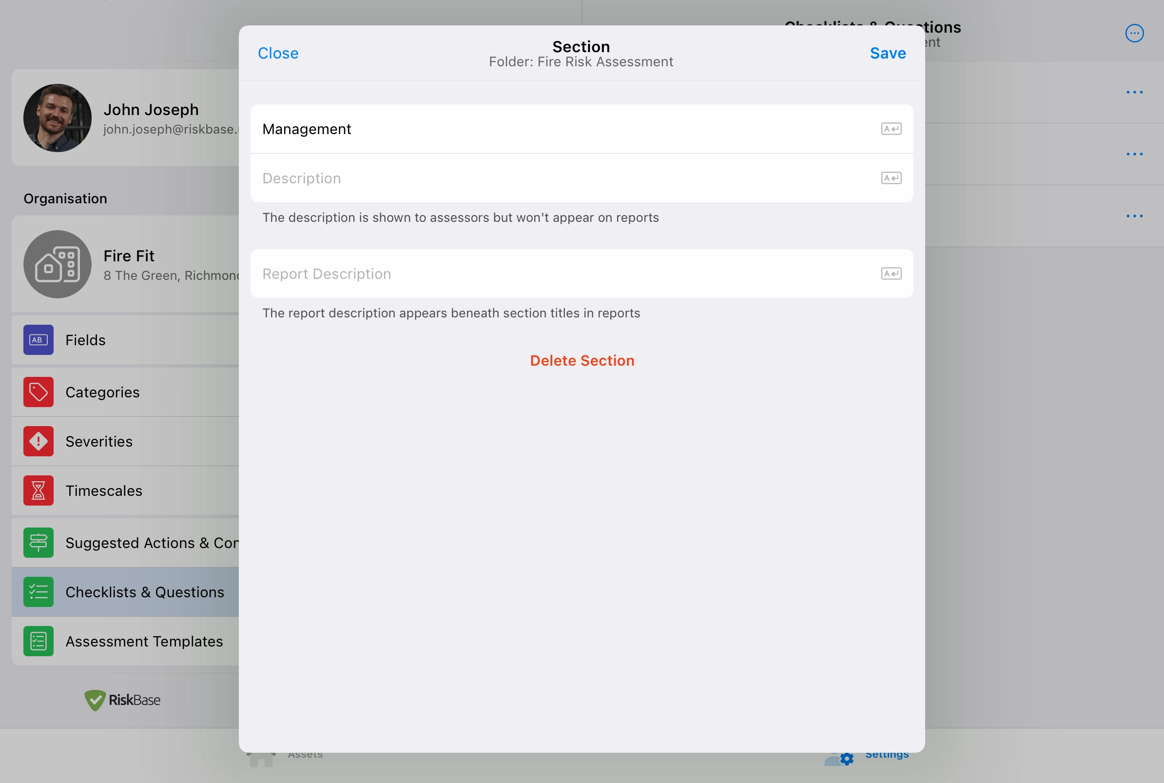
Task: Delete the current Management section
Action: click(x=582, y=360)
